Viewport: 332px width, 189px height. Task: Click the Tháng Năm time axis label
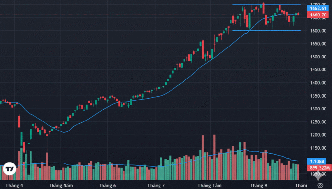(61, 185)
